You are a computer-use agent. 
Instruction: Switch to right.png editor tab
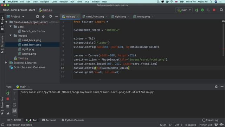(x=120, y=17)
